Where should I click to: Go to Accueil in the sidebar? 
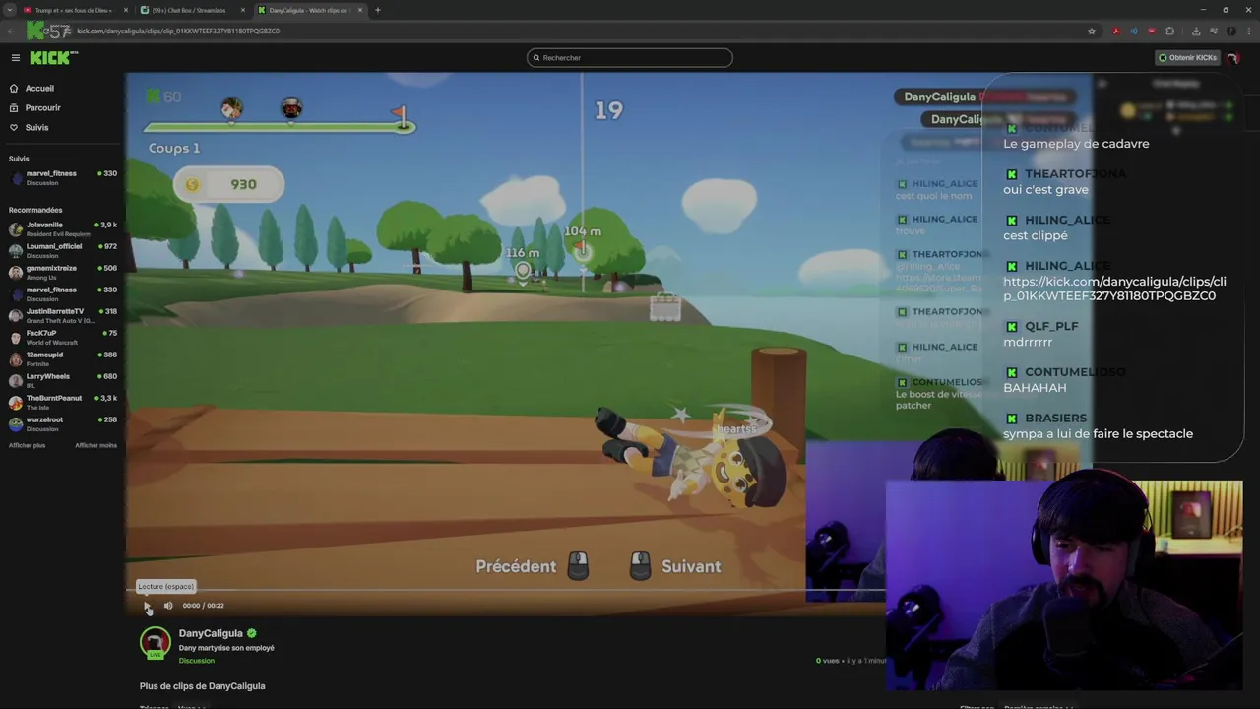tap(39, 89)
